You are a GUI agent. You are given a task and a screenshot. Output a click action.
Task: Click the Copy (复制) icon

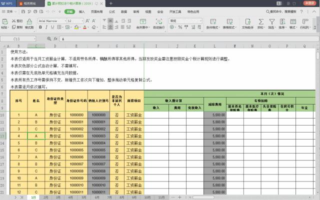tap(13, 27)
